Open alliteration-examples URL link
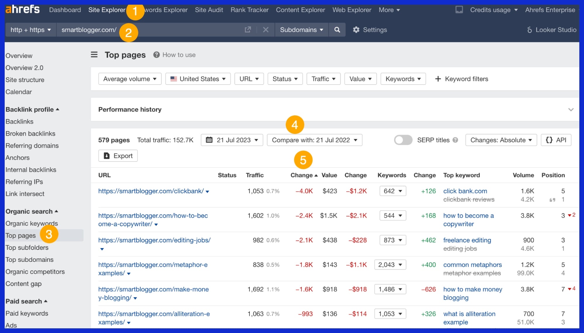Image resolution: width=584 pixels, height=333 pixels. (154, 318)
